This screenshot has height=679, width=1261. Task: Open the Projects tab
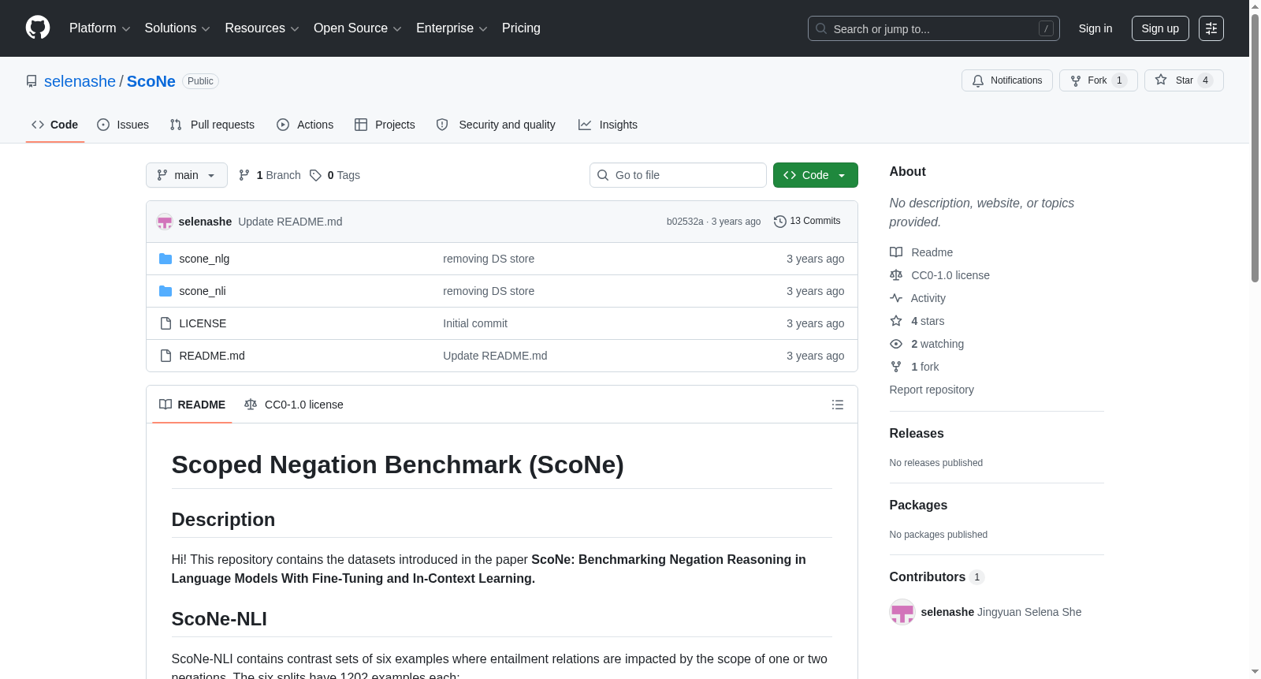pos(385,125)
